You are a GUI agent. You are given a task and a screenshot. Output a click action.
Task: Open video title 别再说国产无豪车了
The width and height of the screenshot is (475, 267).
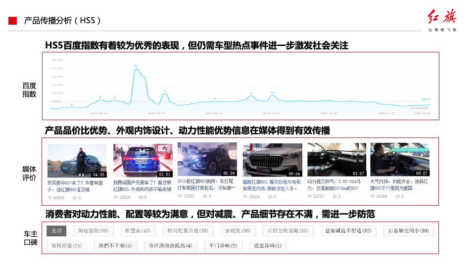(142, 186)
